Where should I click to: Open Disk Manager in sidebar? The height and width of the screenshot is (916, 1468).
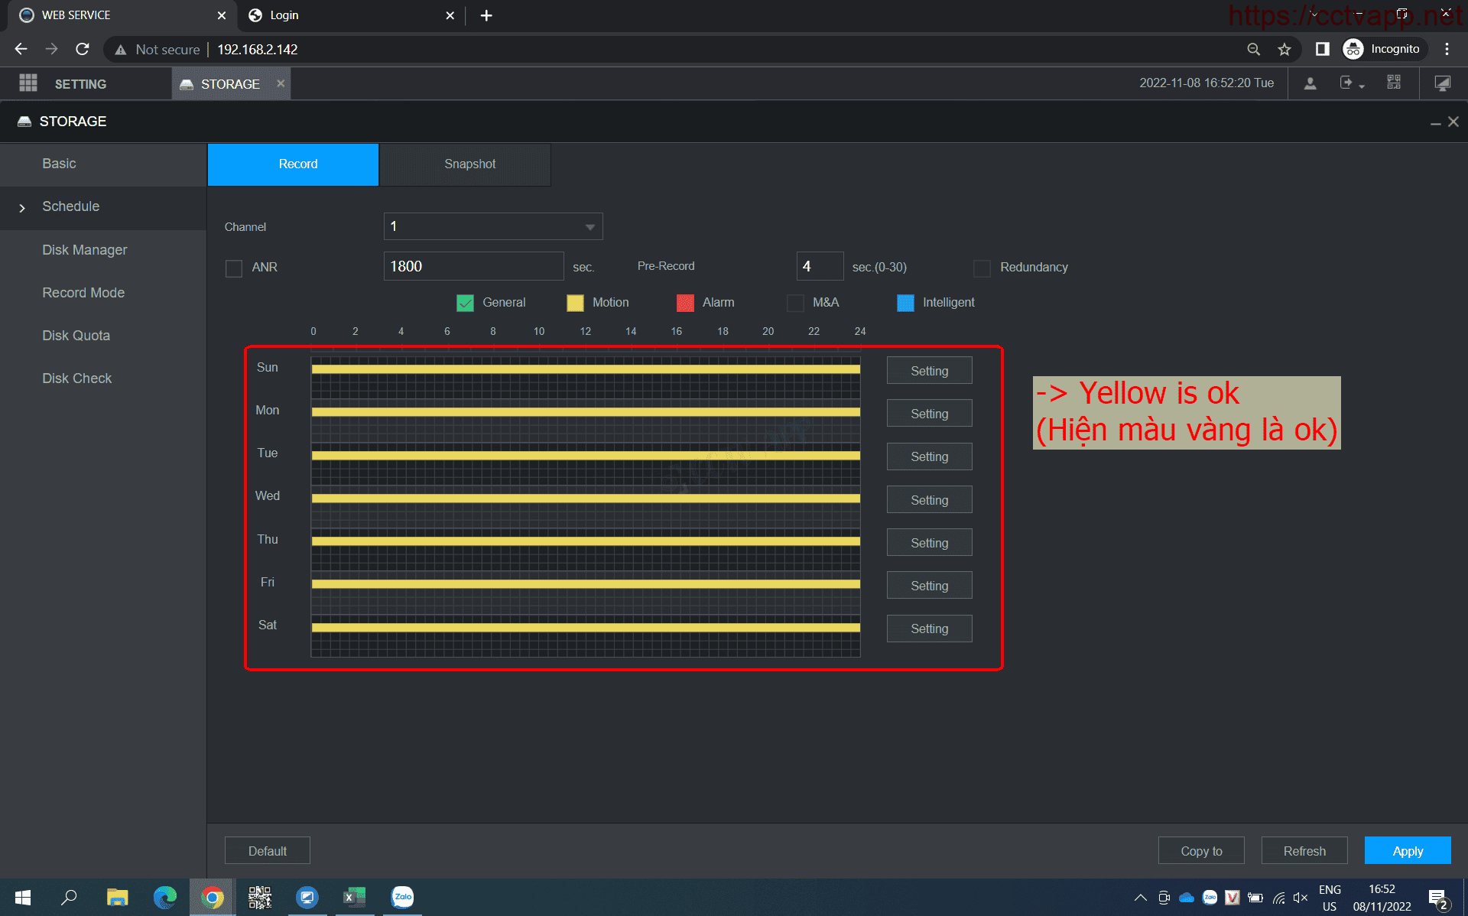point(84,250)
